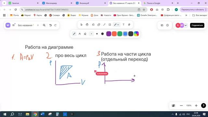Image resolution: width=208 pixels, height=117 pixels.
Task: Set the thickest stroke width
Action: [x=102, y=34]
